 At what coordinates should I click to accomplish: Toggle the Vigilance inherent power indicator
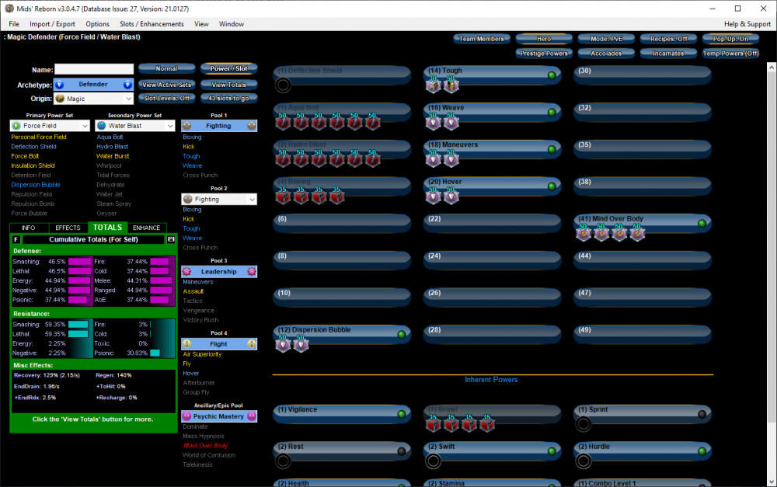402,414
